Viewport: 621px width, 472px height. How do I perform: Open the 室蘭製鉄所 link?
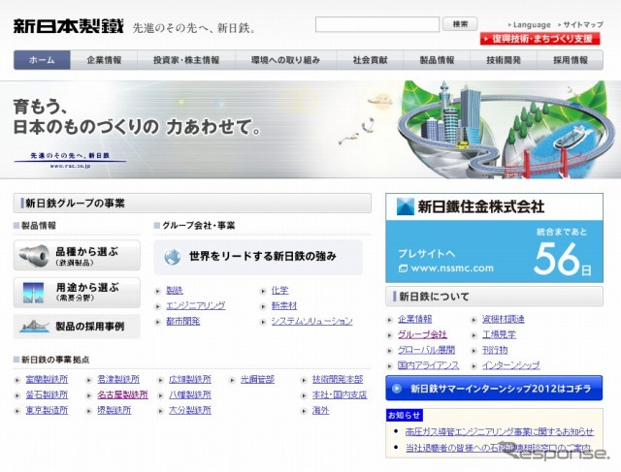pyautogui.click(x=47, y=379)
